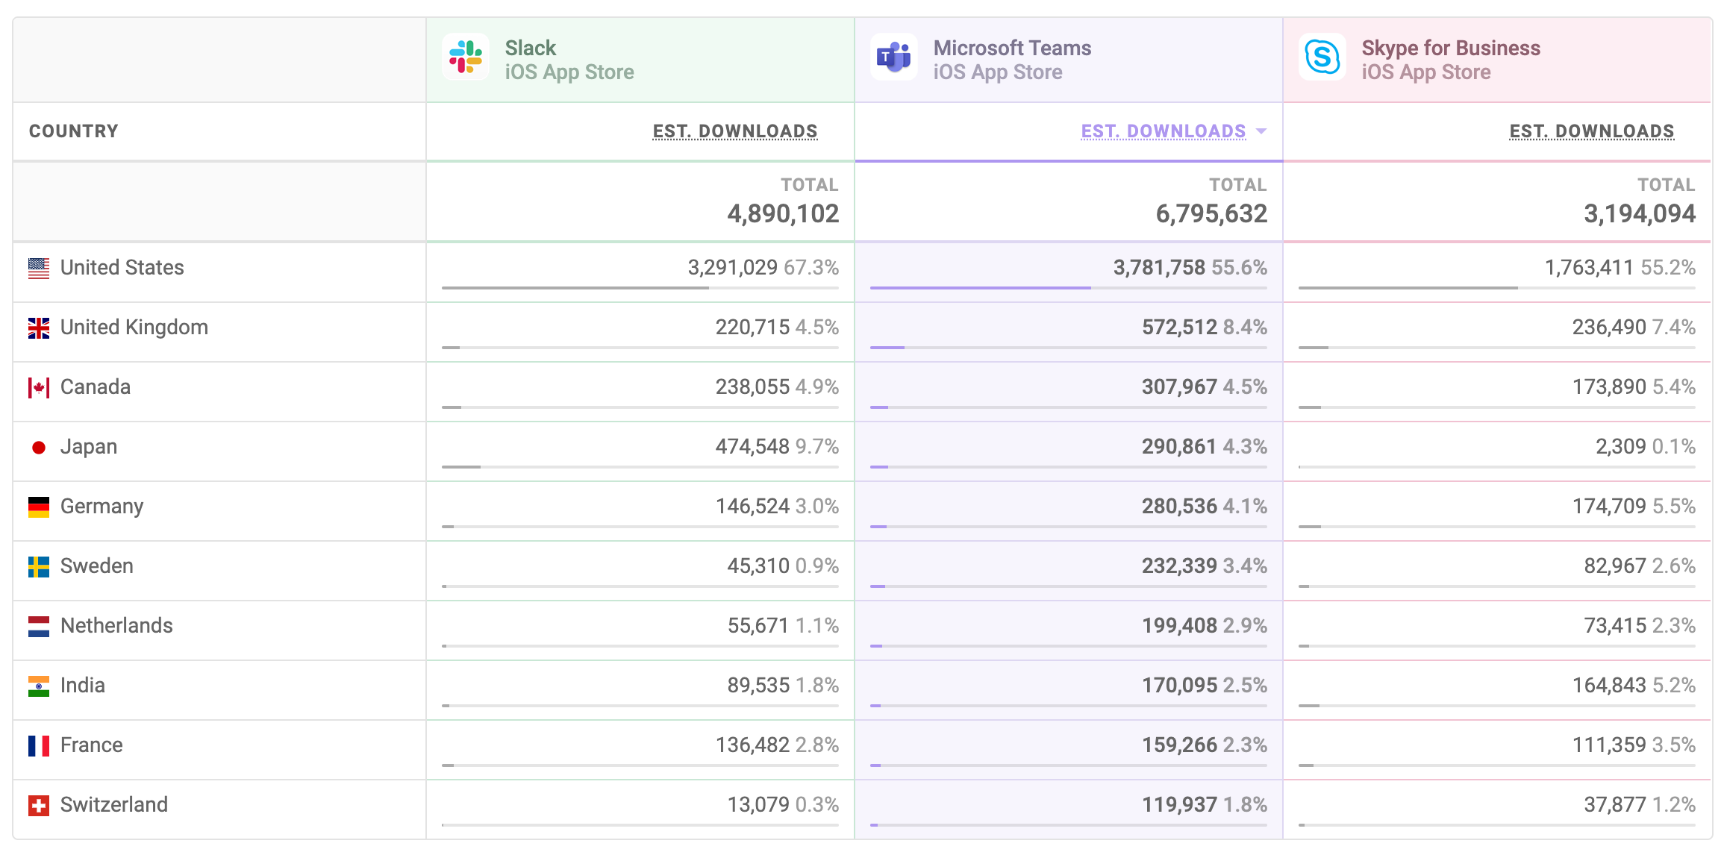The height and width of the screenshot is (855, 1724).
Task: Click Skype total value 3,194,094
Action: click(1640, 214)
